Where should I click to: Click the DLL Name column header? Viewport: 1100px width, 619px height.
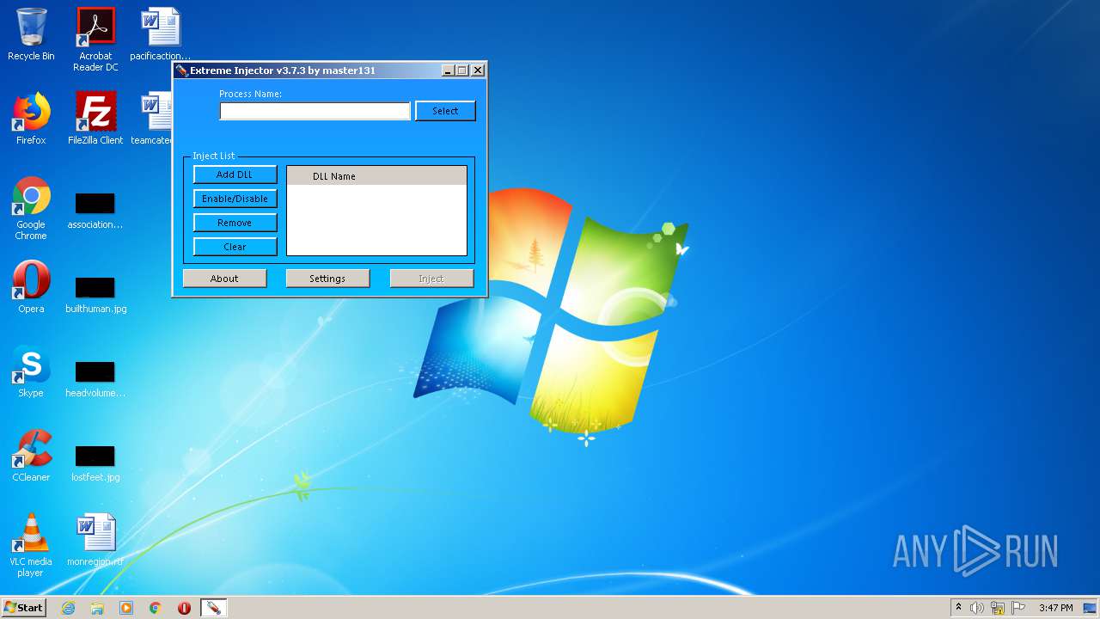click(x=376, y=176)
